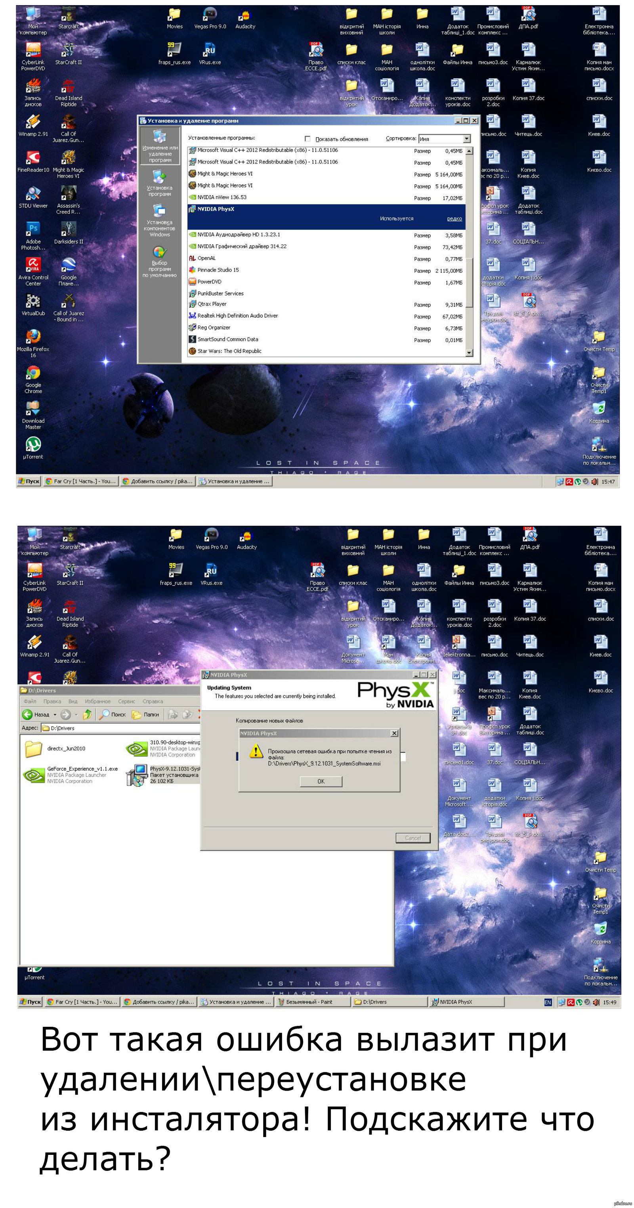Viewport: 634px width, 1208px height.
Task: Open the Сортировка dropdown
Action: [x=466, y=139]
